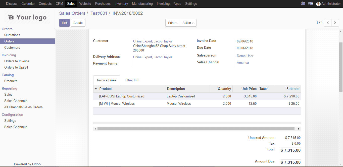Image resolution: width=343 pixels, height=167 pixels.
Task: Open the America sales channel link
Action: coord(243,63)
